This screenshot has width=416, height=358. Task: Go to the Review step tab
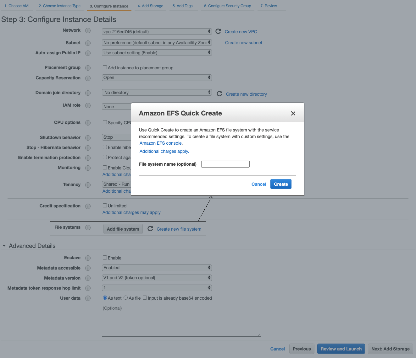click(x=269, y=6)
